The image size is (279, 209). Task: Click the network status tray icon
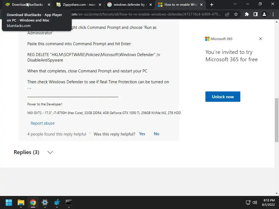(248, 202)
